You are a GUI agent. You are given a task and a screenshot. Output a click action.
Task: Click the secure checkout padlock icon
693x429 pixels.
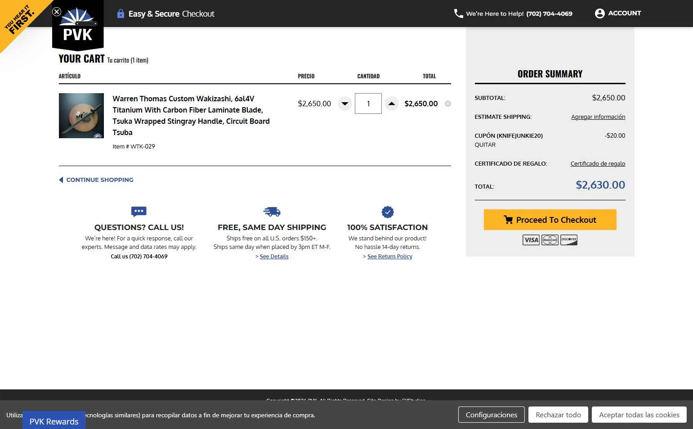[121, 14]
